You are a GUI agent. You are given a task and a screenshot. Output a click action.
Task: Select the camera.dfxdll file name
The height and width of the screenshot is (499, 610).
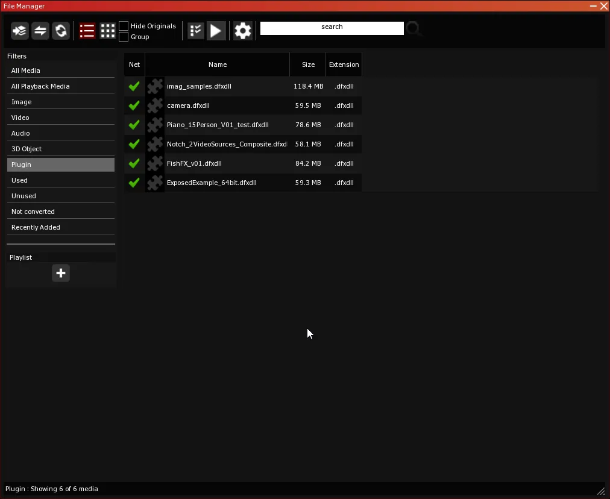pyautogui.click(x=188, y=105)
